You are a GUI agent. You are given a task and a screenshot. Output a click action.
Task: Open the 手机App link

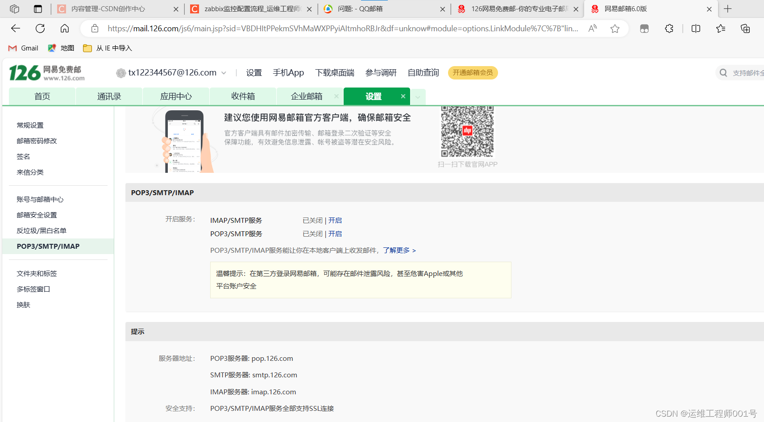coord(288,73)
